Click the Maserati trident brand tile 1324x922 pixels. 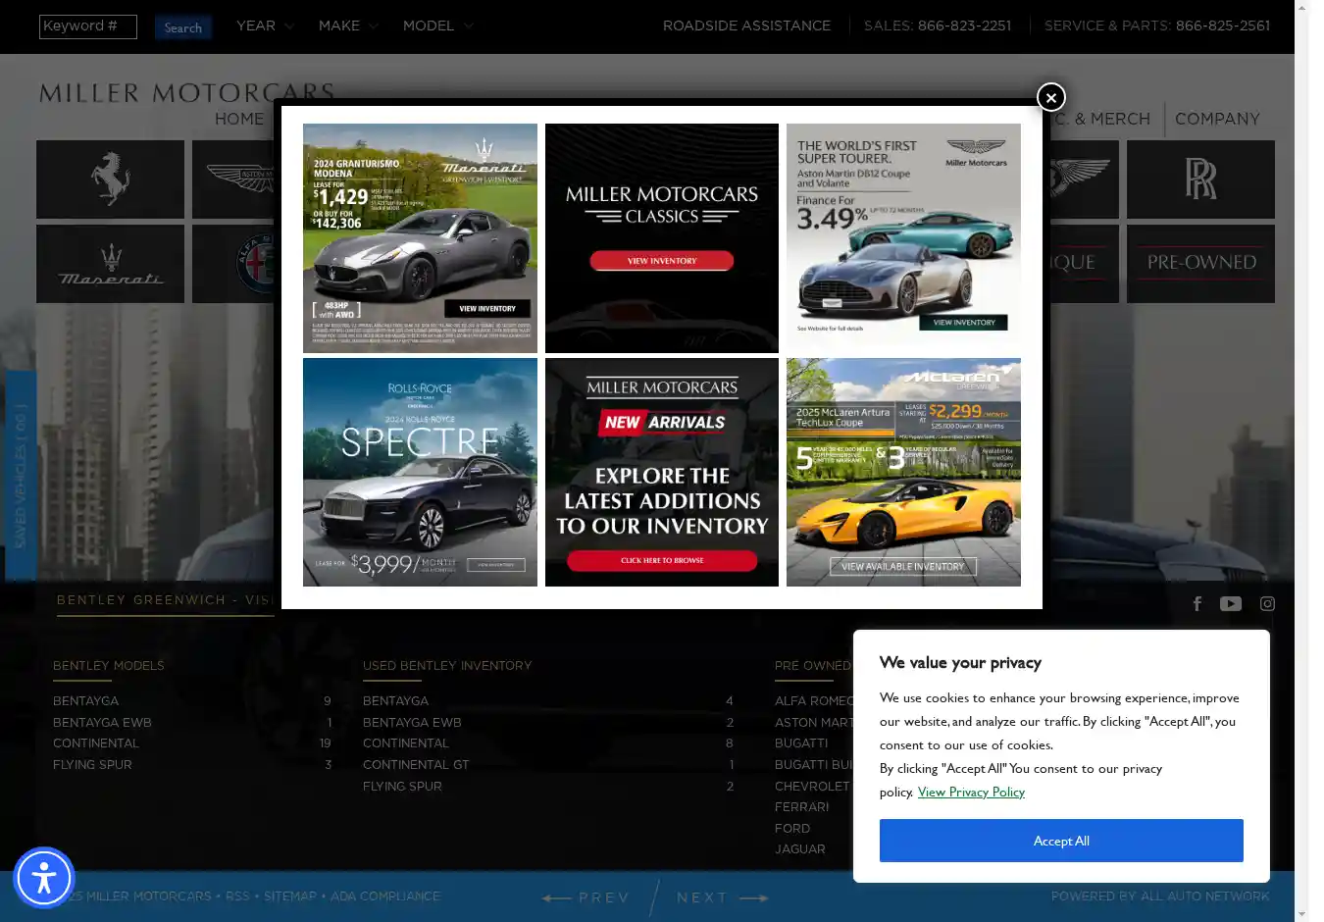pyautogui.click(x=110, y=265)
